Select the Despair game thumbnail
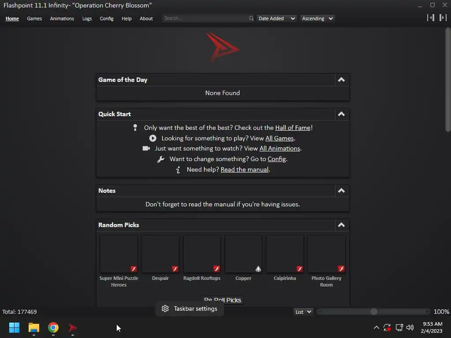 coord(160,254)
